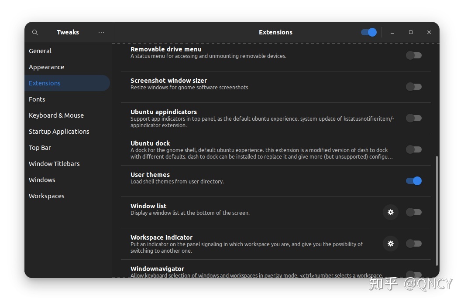Click the Windownavigator title
The width and height of the screenshot is (464, 305).
157,269
